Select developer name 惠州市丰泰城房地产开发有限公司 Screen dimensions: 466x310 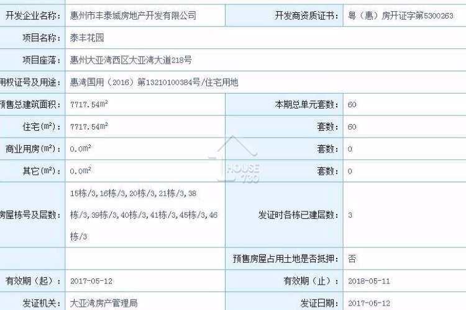133,15
